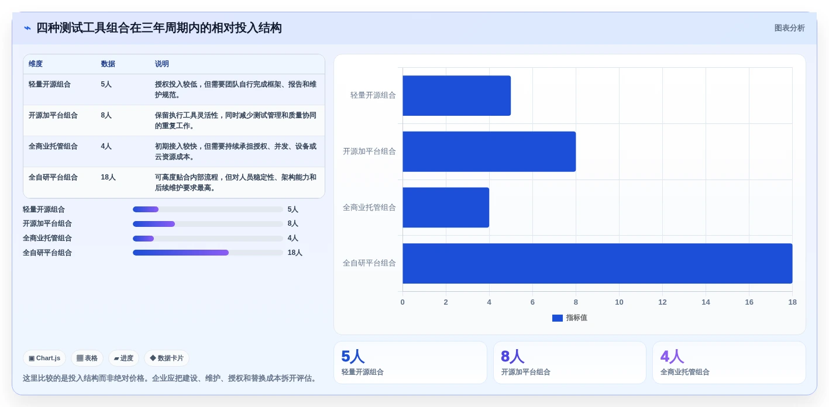Open the 5人 轻量开源组合 data card

tap(410, 363)
